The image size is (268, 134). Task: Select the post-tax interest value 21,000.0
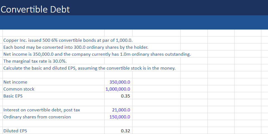pos(121,110)
